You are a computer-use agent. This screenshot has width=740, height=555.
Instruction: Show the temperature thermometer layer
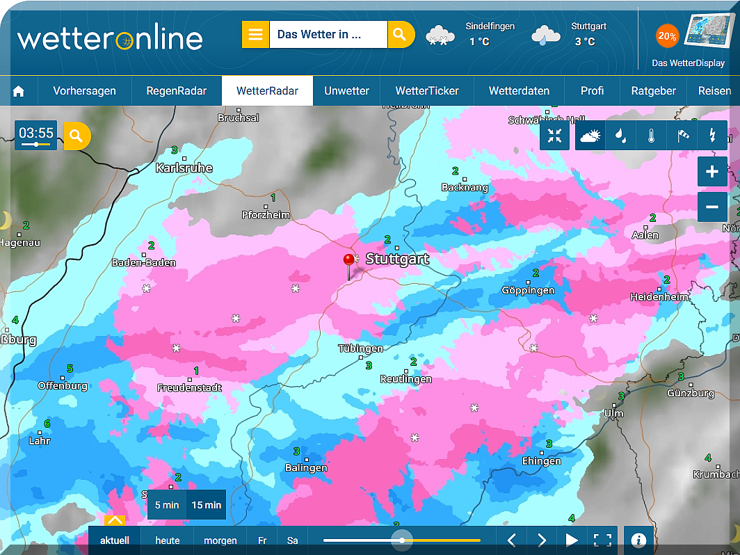click(650, 136)
